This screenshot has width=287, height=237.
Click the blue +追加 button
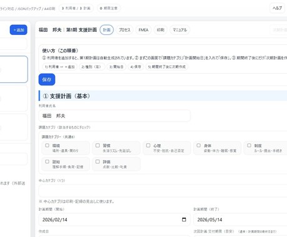[x=19, y=30]
